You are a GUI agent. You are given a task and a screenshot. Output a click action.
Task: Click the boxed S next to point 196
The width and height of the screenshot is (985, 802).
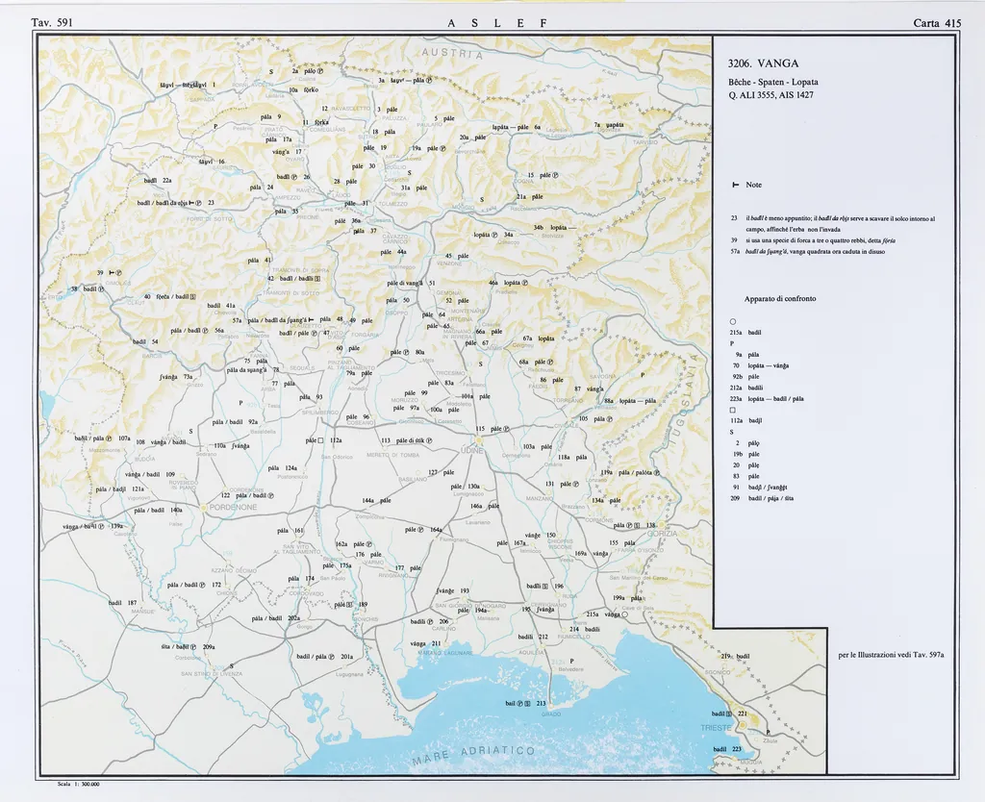(x=544, y=586)
